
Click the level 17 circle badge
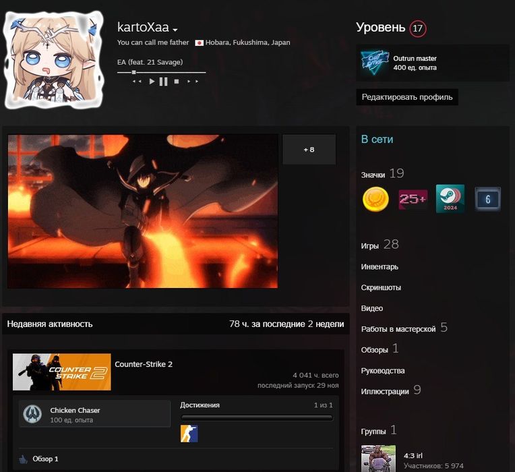pos(417,28)
